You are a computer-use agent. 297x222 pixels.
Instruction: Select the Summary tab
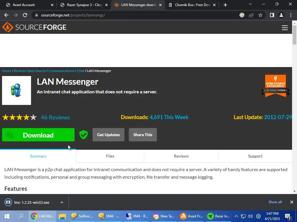coord(38,156)
